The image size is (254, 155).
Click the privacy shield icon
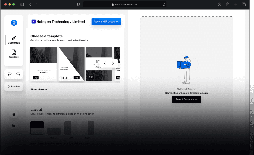point(78,4)
